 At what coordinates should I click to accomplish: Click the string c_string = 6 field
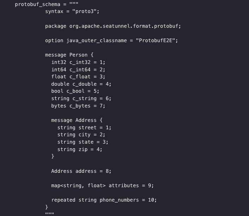coord(81,98)
